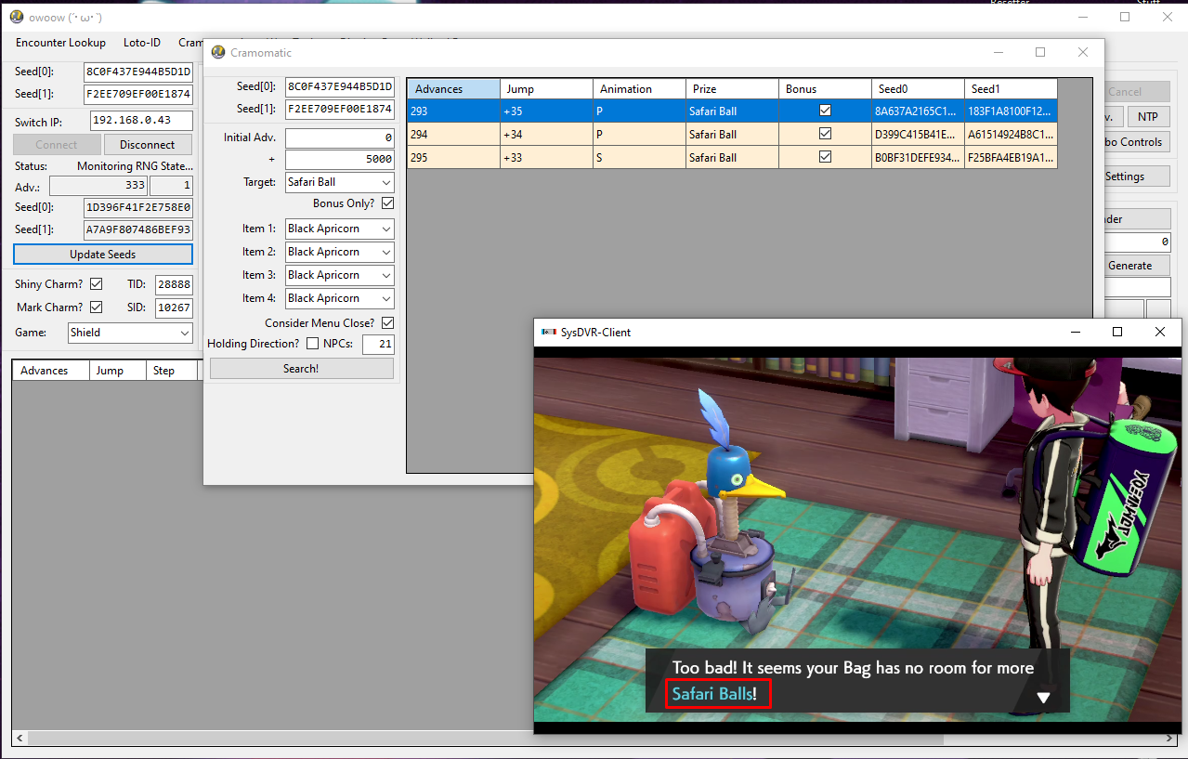The width and height of the screenshot is (1188, 759).
Task: Click the Search! button in Cramomatic
Action: (301, 369)
